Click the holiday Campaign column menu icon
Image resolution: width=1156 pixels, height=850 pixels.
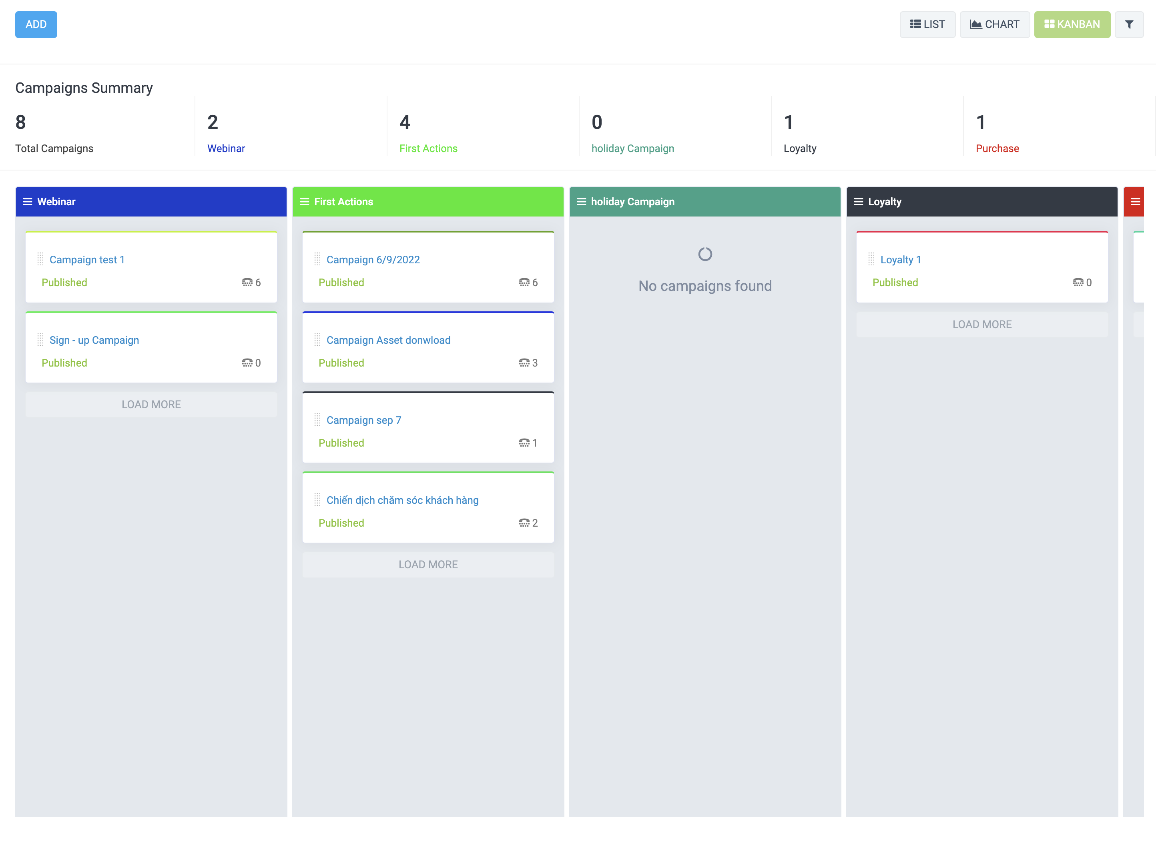point(581,202)
